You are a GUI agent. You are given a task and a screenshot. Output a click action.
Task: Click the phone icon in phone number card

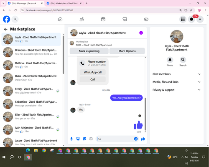(x=82, y=63)
